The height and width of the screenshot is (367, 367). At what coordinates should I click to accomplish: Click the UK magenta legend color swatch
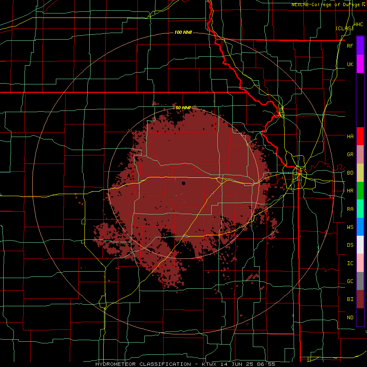point(360,64)
